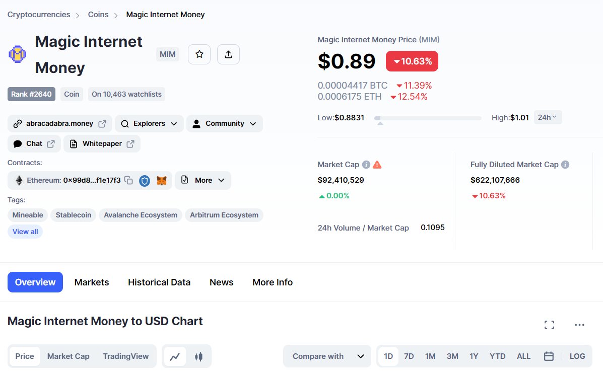The height and width of the screenshot is (375, 603).
Task: Switch to candlestick chart icon
Action: tap(198, 356)
